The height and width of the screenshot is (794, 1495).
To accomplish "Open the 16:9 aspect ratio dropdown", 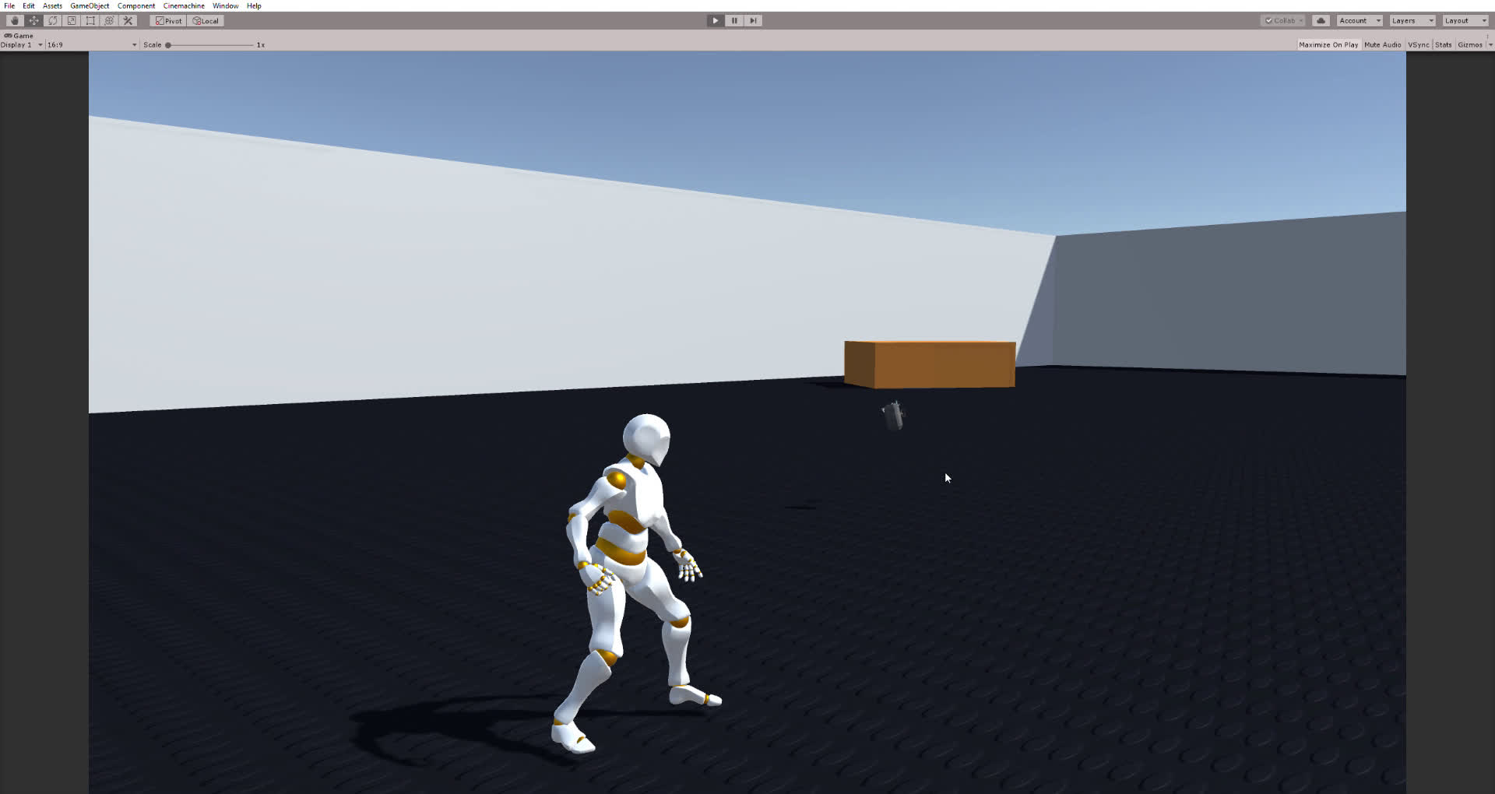I will coord(92,45).
